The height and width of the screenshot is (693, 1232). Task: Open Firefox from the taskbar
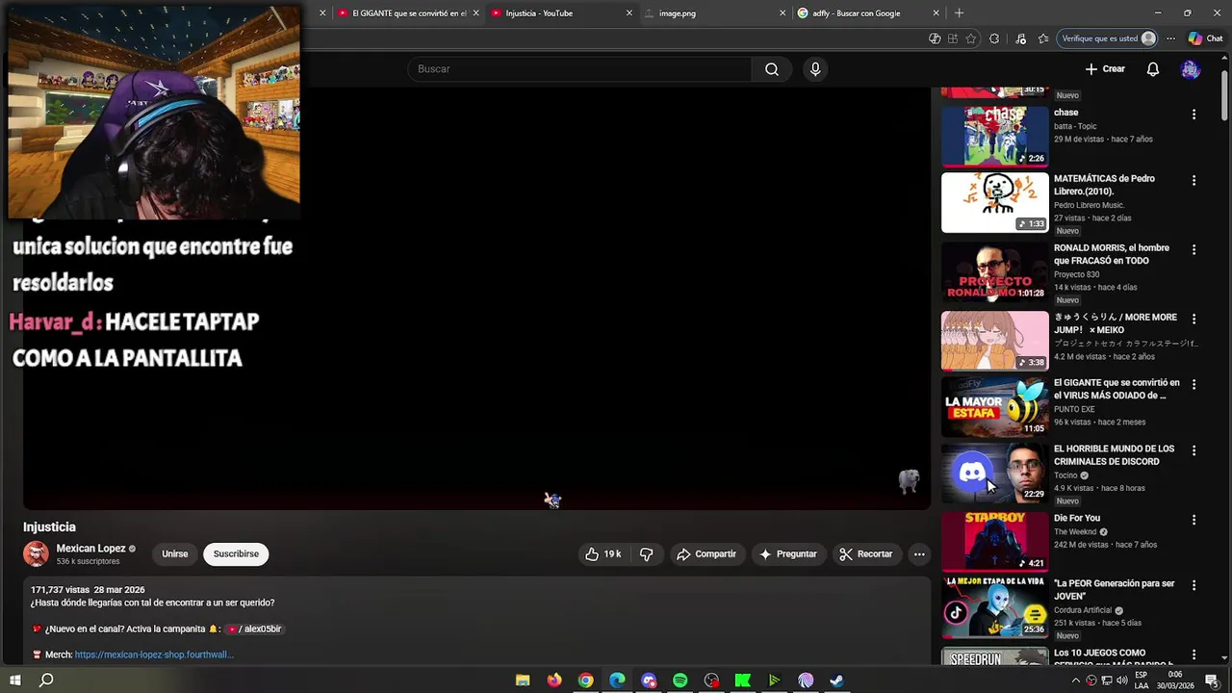(x=554, y=680)
